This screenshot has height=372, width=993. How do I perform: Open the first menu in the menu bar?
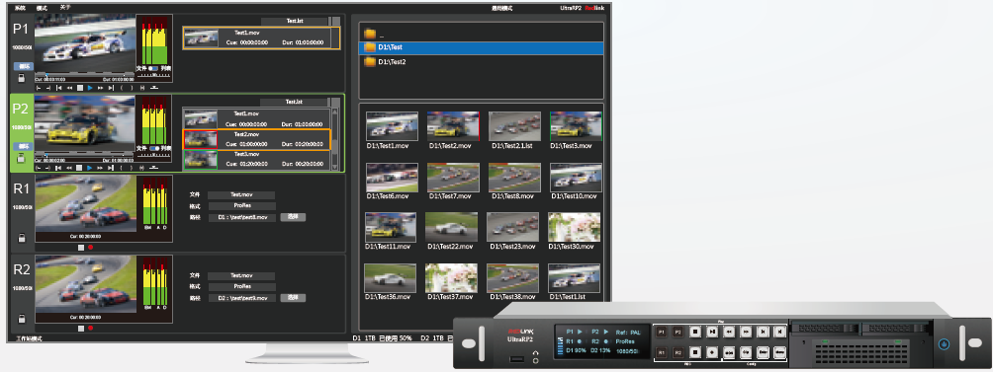(x=20, y=8)
